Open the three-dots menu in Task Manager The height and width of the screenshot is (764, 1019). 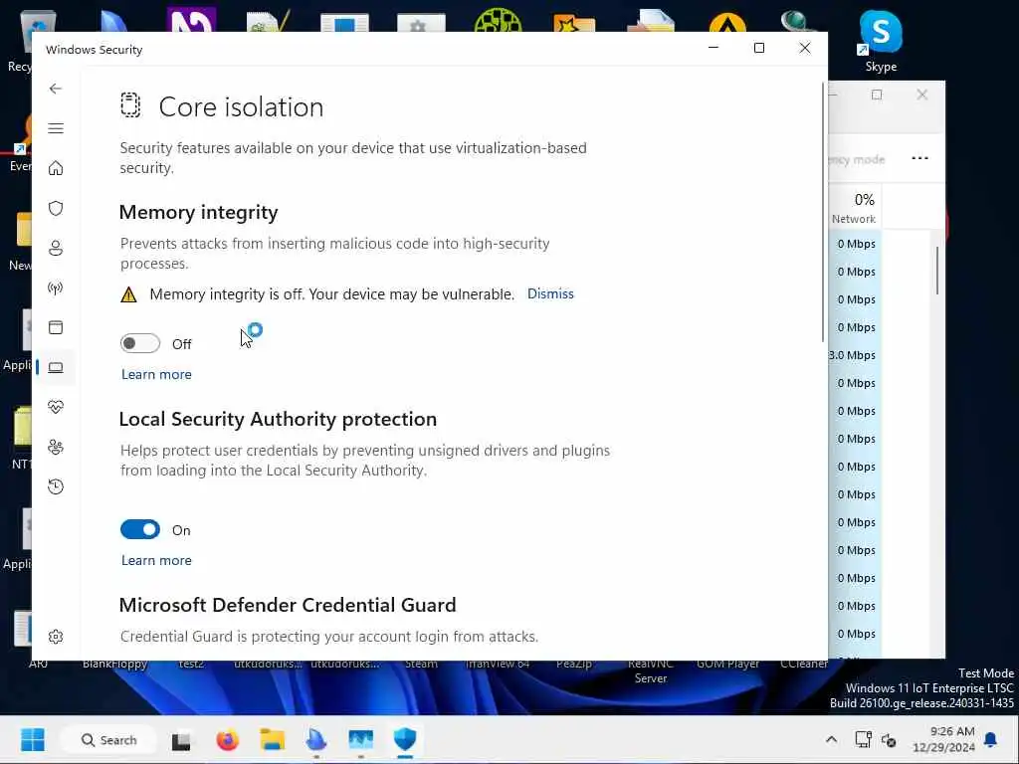(x=919, y=158)
